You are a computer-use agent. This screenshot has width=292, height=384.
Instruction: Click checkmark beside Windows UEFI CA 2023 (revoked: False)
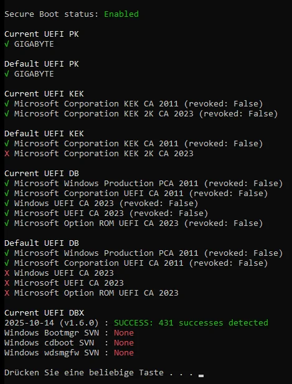7,204
